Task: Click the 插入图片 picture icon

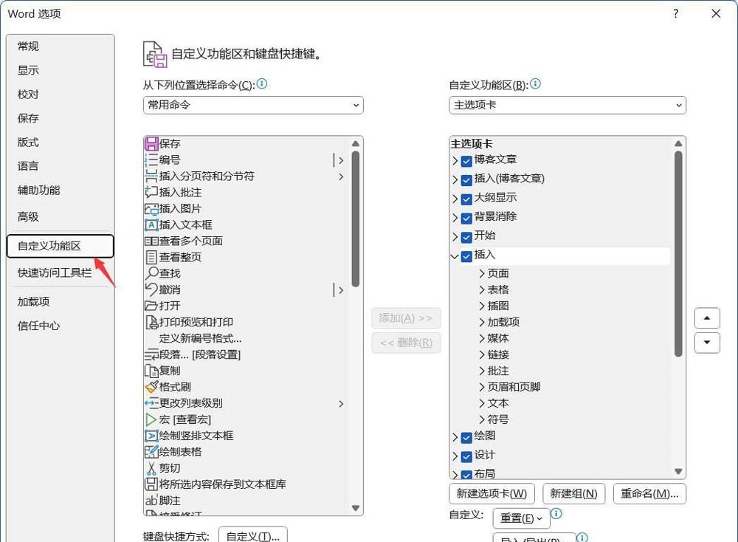Action: coord(151,208)
